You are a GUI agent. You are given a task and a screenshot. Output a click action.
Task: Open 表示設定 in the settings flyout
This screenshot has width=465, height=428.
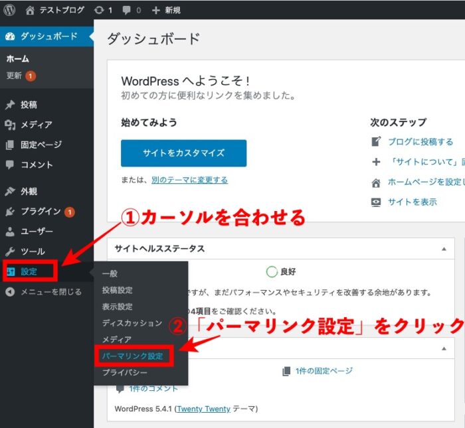click(117, 307)
